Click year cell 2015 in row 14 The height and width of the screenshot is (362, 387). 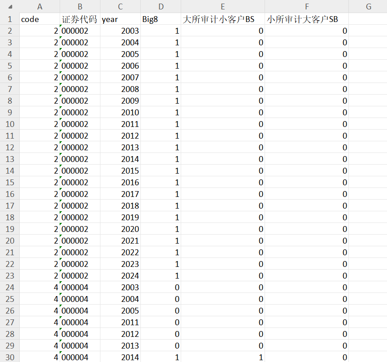(121, 170)
